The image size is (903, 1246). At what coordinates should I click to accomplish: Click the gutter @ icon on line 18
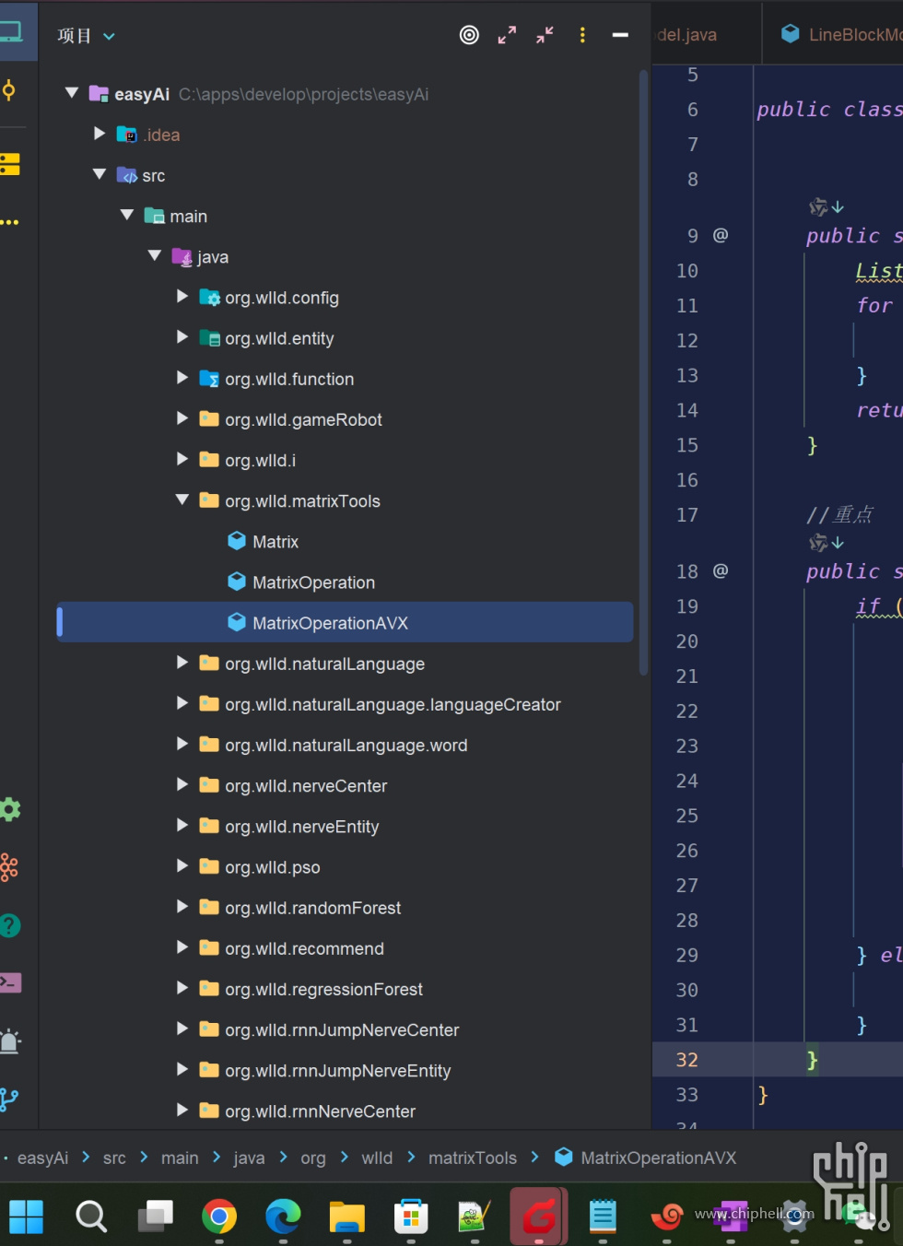pyautogui.click(x=721, y=570)
